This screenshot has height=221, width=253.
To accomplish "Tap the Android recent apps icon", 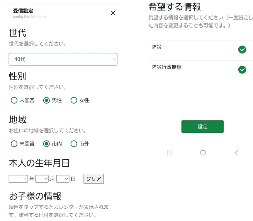I will coord(170,153).
